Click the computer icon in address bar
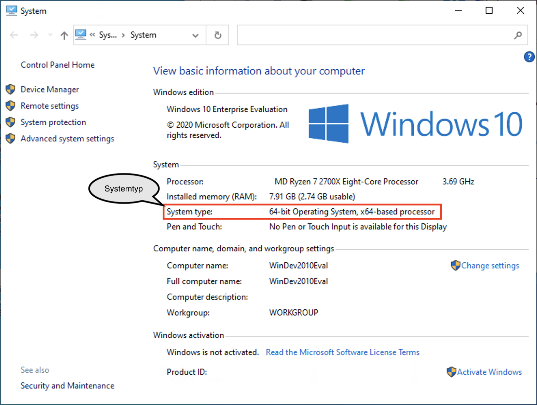The image size is (537, 405). click(x=81, y=34)
